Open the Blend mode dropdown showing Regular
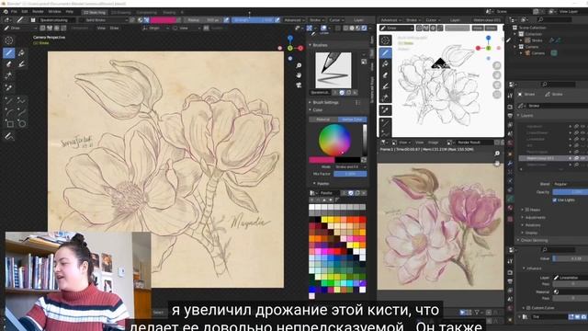 coord(570,184)
